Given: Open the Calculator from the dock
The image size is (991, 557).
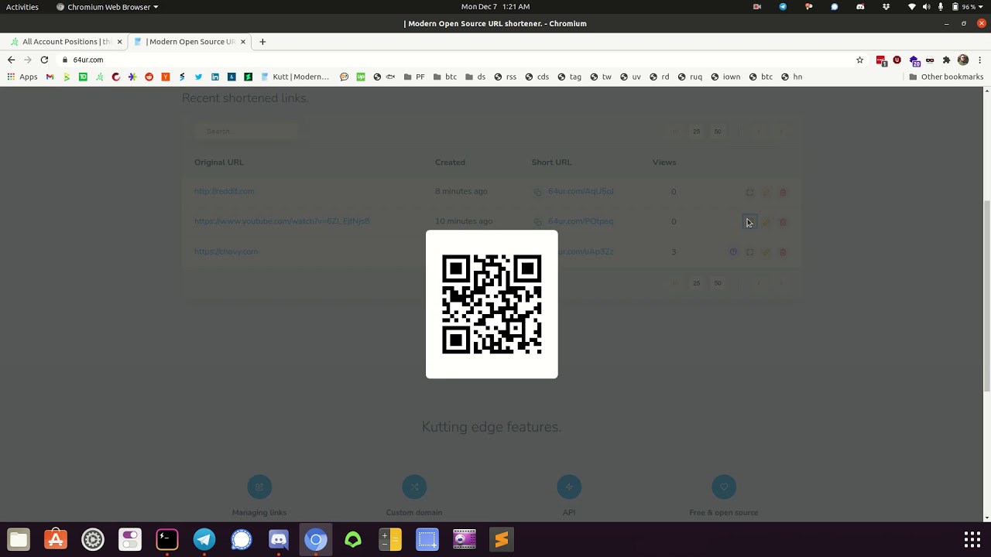Looking at the screenshot, I should point(390,539).
